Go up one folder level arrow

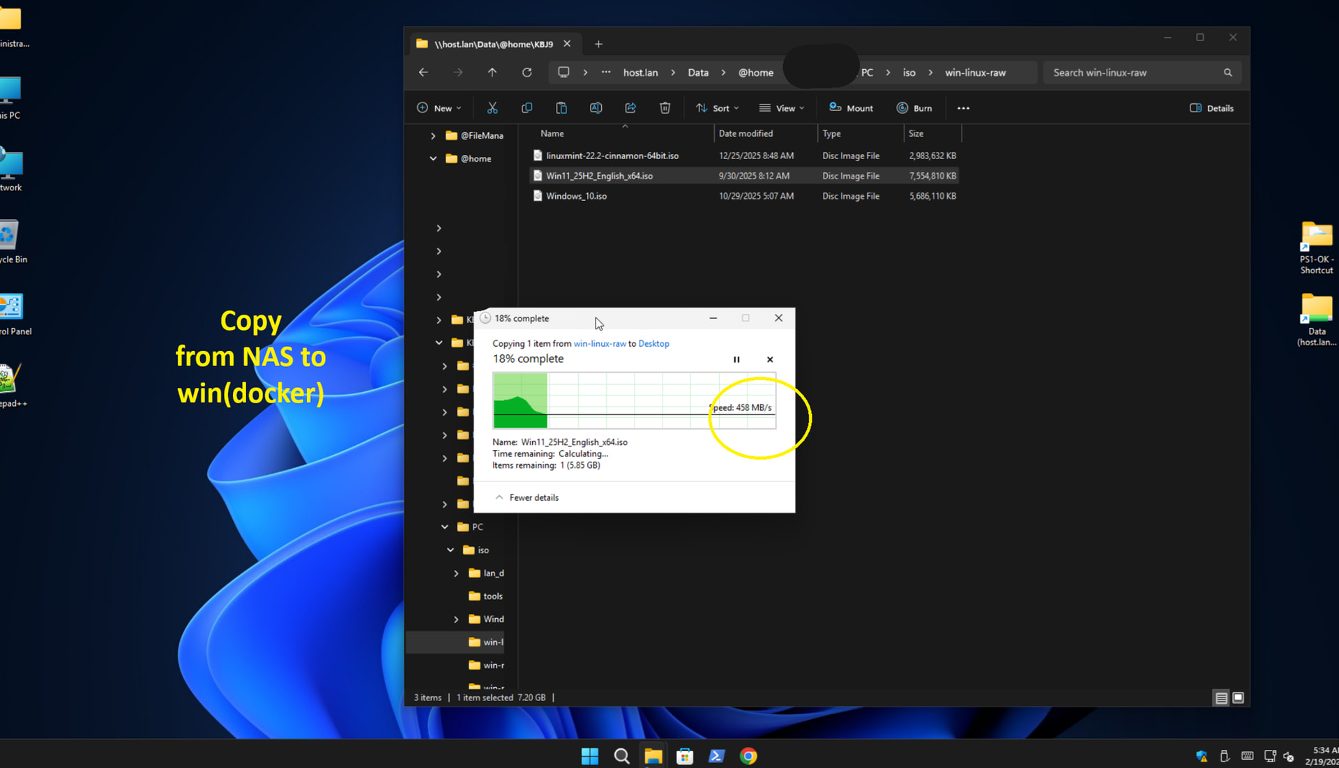point(492,73)
